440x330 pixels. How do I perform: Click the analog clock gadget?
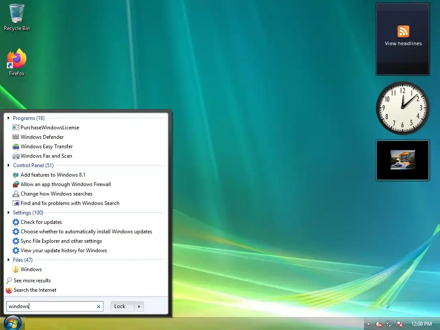point(402,108)
